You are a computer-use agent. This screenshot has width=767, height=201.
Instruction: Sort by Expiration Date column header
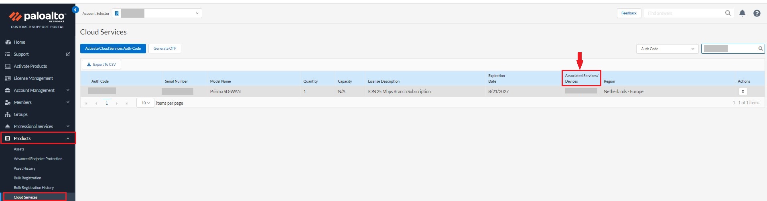[497, 78]
